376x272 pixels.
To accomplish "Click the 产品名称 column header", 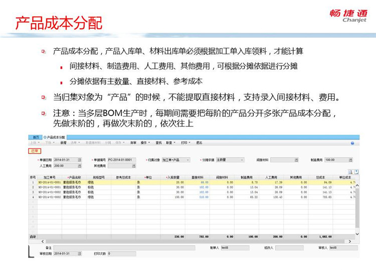I will pyautogui.click(x=74, y=178).
